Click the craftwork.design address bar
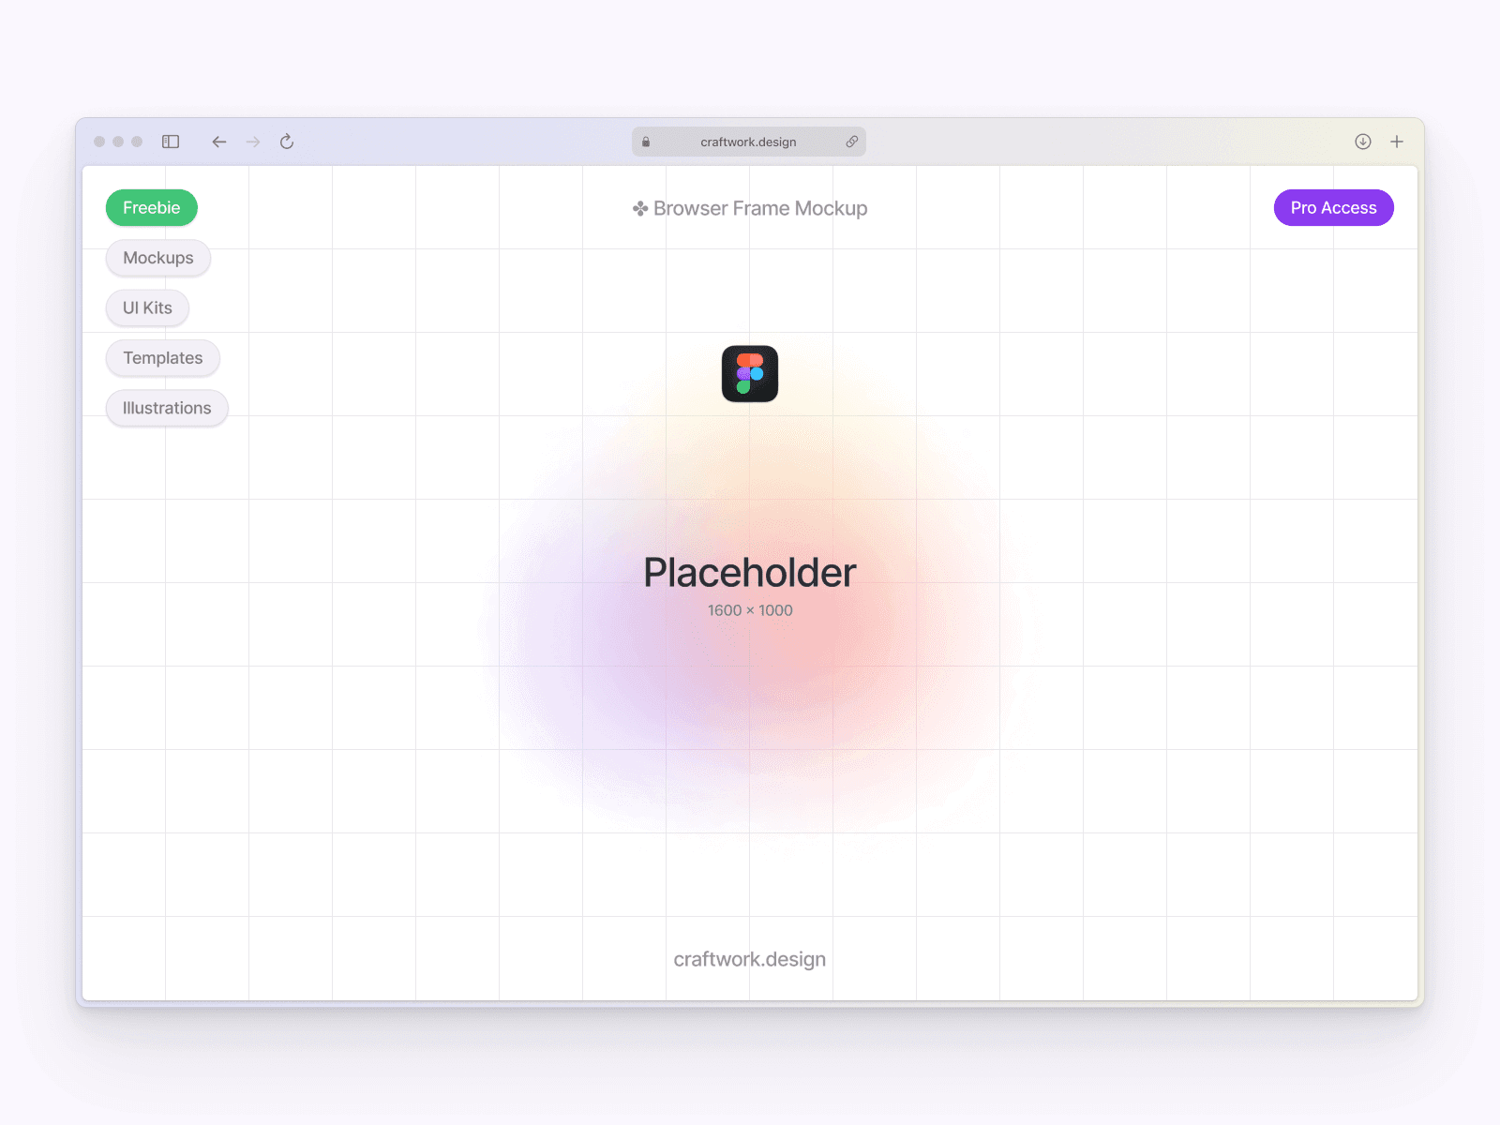 749,142
